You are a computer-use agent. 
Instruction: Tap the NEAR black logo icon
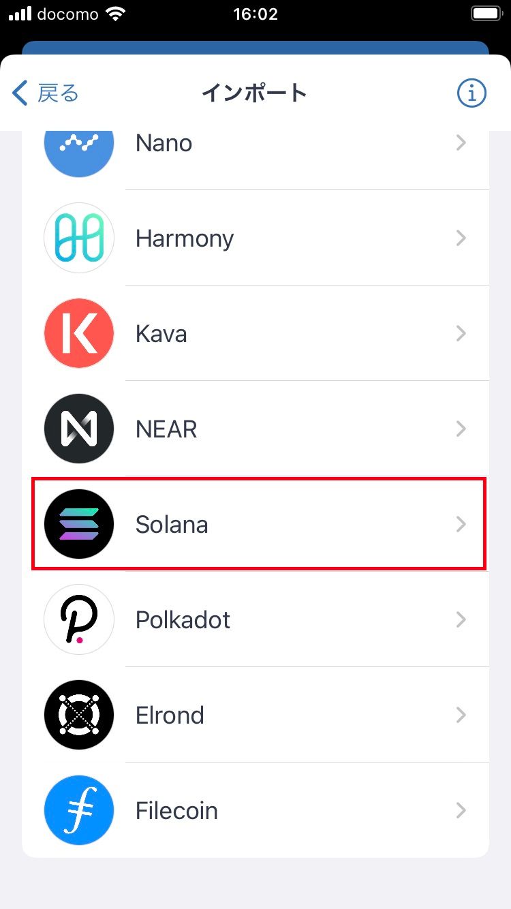(x=78, y=429)
